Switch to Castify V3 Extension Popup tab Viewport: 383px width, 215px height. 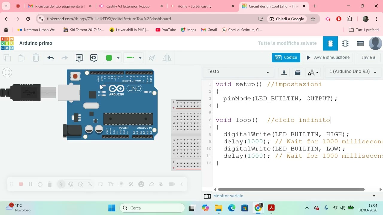click(x=132, y=6)
